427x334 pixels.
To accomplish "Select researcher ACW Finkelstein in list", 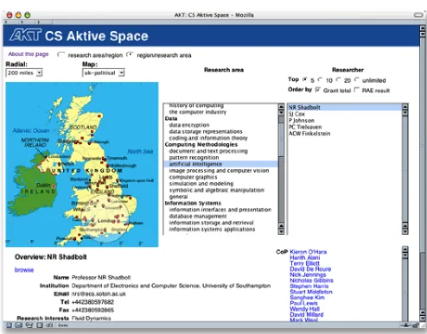I will pos(309,134).
